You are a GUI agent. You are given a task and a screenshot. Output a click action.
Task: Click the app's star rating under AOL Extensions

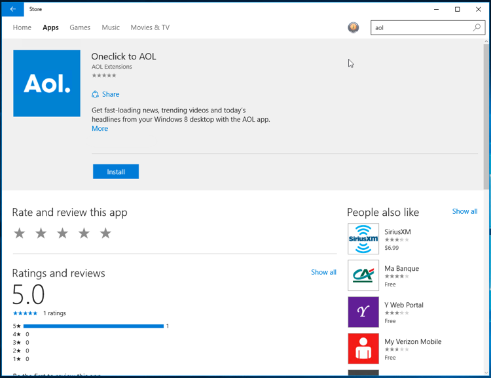[104, 75]
